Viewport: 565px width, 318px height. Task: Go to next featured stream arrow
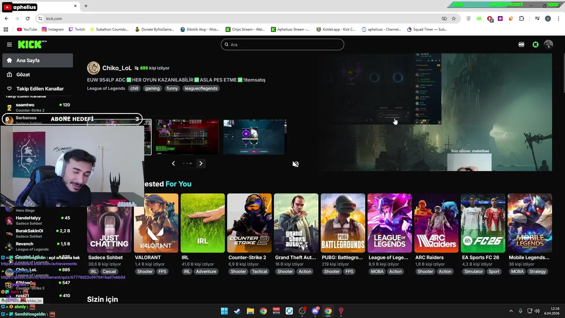pos(201,163)
